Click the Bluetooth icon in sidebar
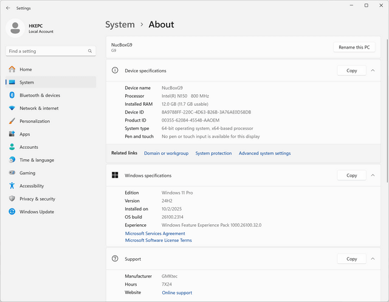This screenshot has height=302, width=389. pyautogui.click(x=12, y=95)
